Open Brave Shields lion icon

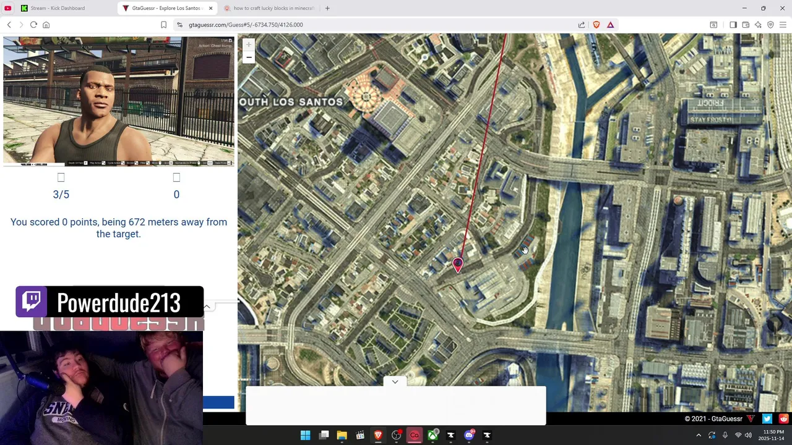tap(596, 25)
